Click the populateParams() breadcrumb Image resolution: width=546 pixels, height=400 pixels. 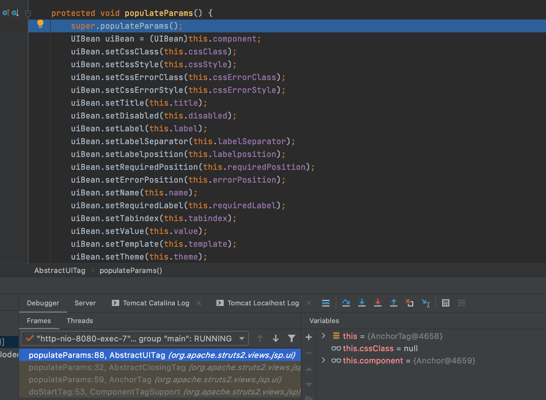coord(131,271)
